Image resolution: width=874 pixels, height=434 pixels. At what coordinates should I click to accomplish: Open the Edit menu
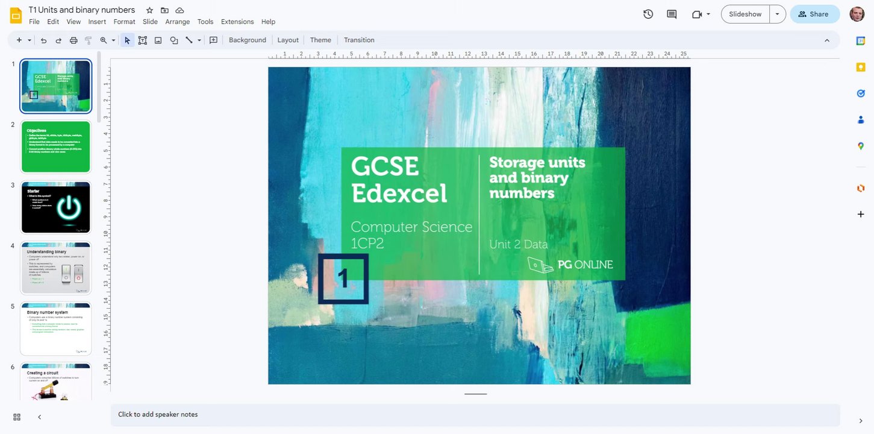(53, 22)
